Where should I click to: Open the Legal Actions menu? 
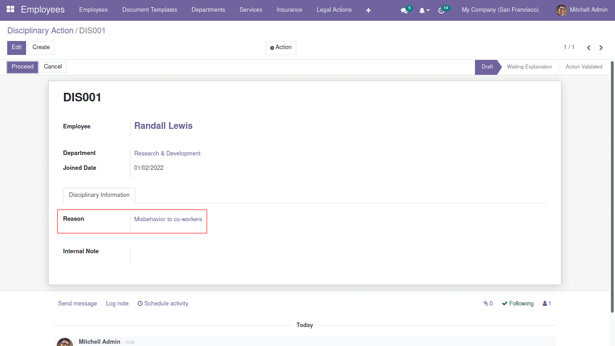(x=334, y=9)
